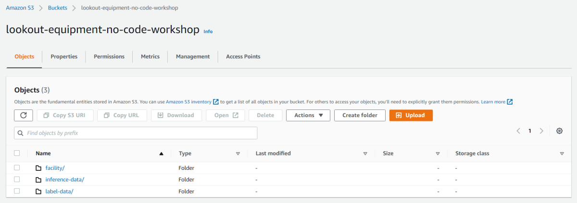Viewport: 577px width, 203px height.
Task: Click the search magnifier icon
Action: [x=21, y=133]
